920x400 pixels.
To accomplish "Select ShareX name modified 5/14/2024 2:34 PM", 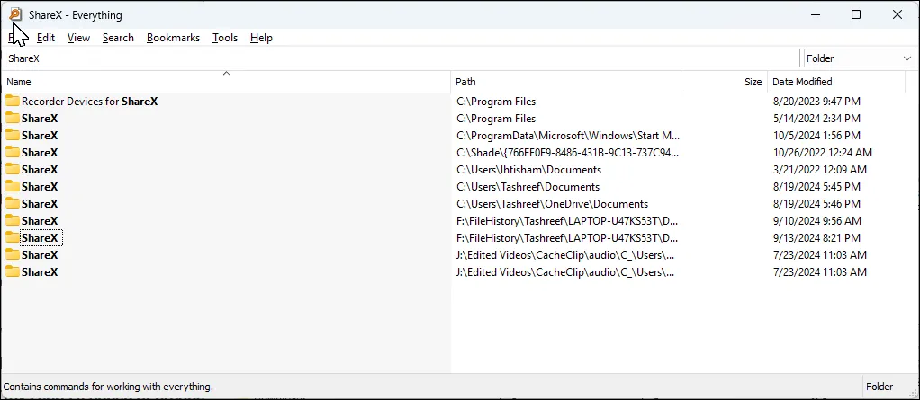I will [40, 119].
